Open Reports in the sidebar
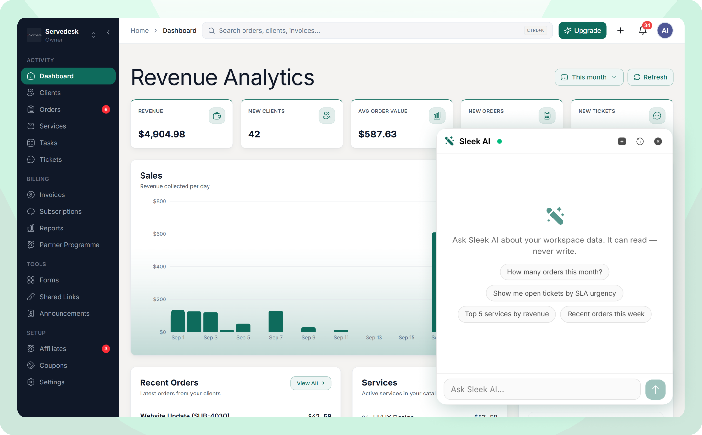This screenshot has height=435, width=702. pyautogui.click(x=68, y=228)
